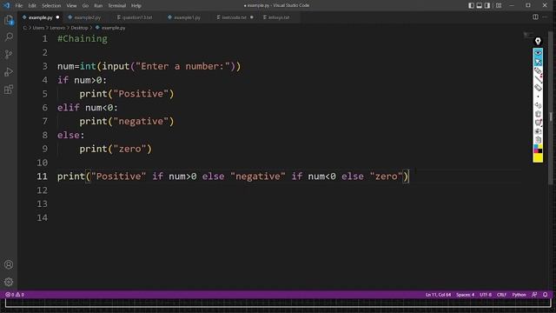Change indentation via Spaces: 4
Viewport: 556px width, 313px height.
click(465, 295)
